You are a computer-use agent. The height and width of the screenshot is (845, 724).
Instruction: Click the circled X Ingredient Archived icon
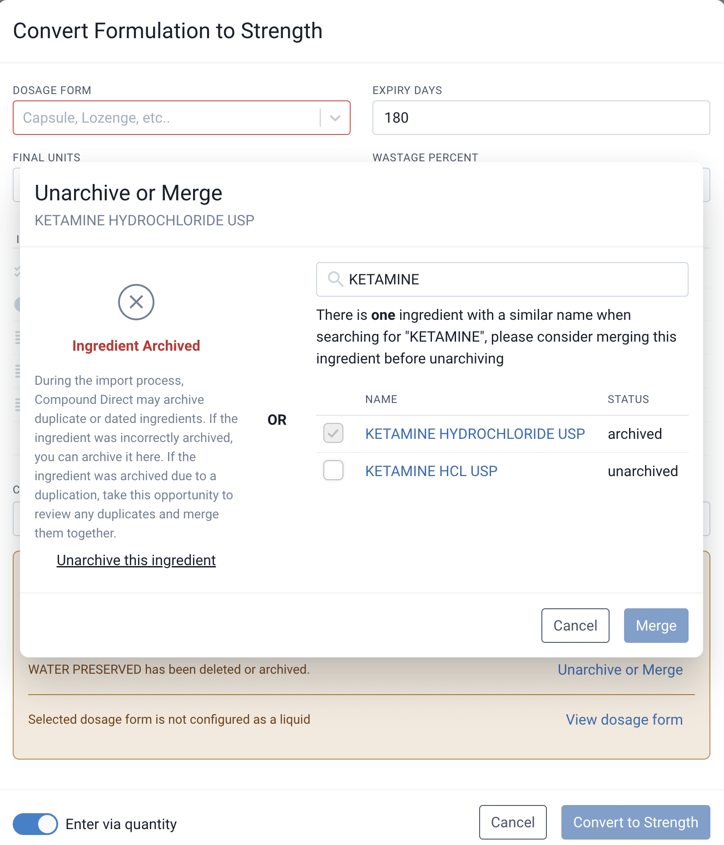136,302
